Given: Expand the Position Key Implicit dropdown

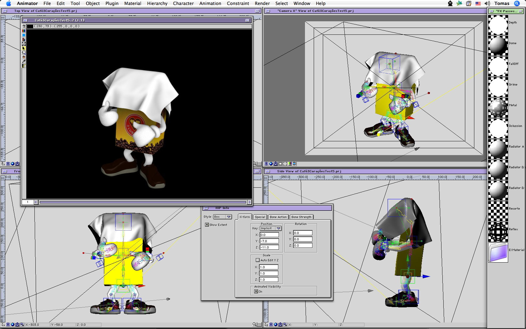Looking at the screenshot, I should click(271, 228).
